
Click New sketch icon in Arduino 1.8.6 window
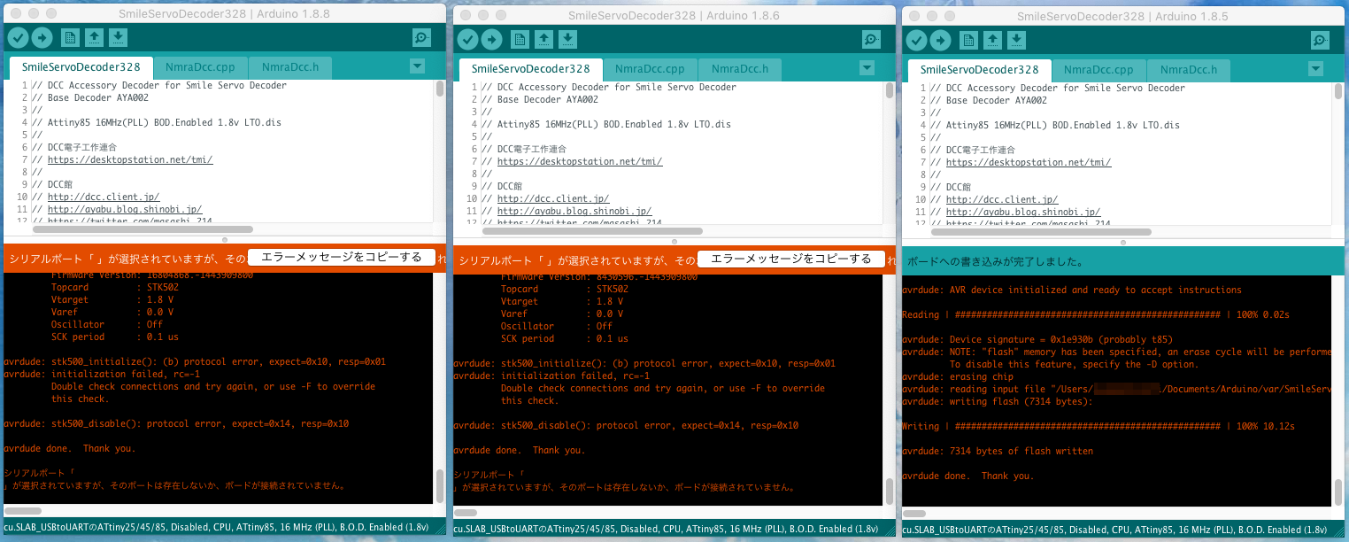(520, 39)
